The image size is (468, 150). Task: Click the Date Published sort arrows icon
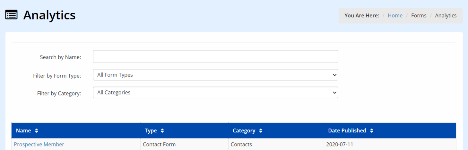(372, 131)
